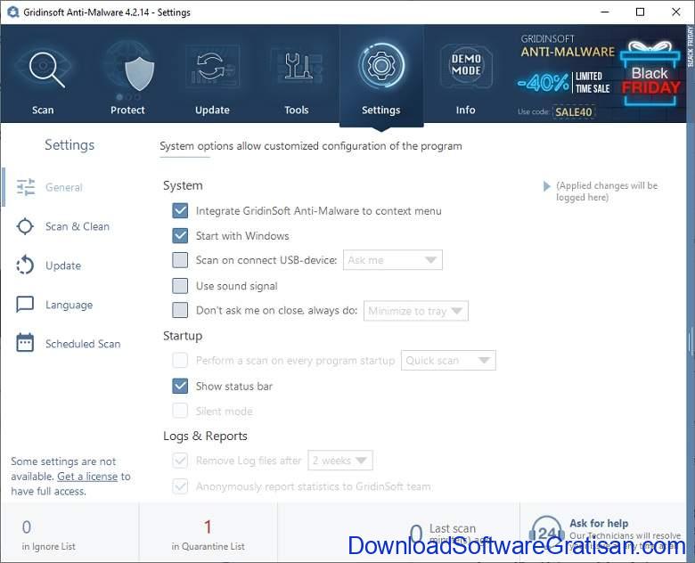This screenshot has width=695, height=563.
Task: Check Don't ask me on close option
Action: coord(180,310)
